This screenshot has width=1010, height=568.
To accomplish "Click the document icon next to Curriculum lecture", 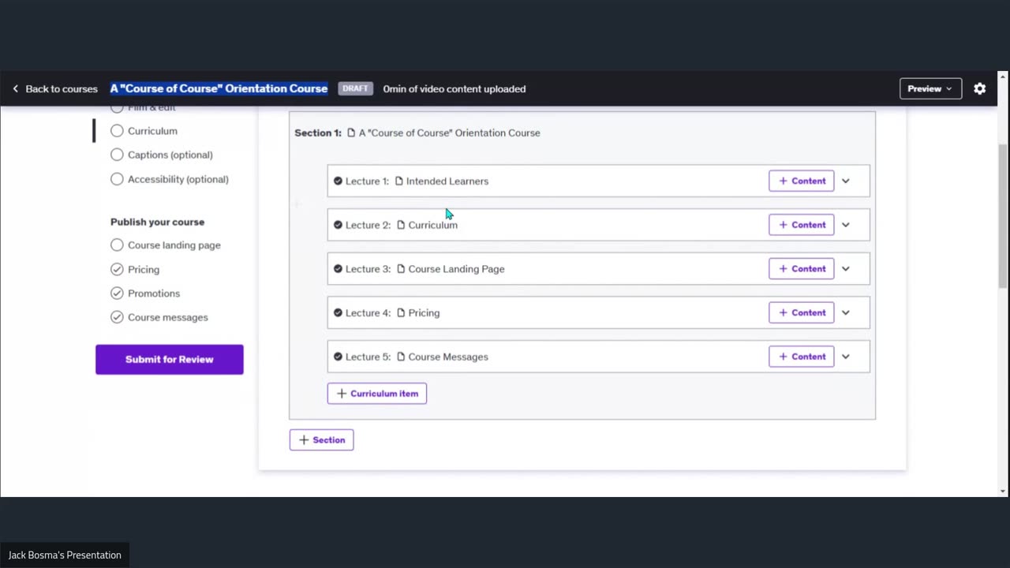I will point(401,225).
